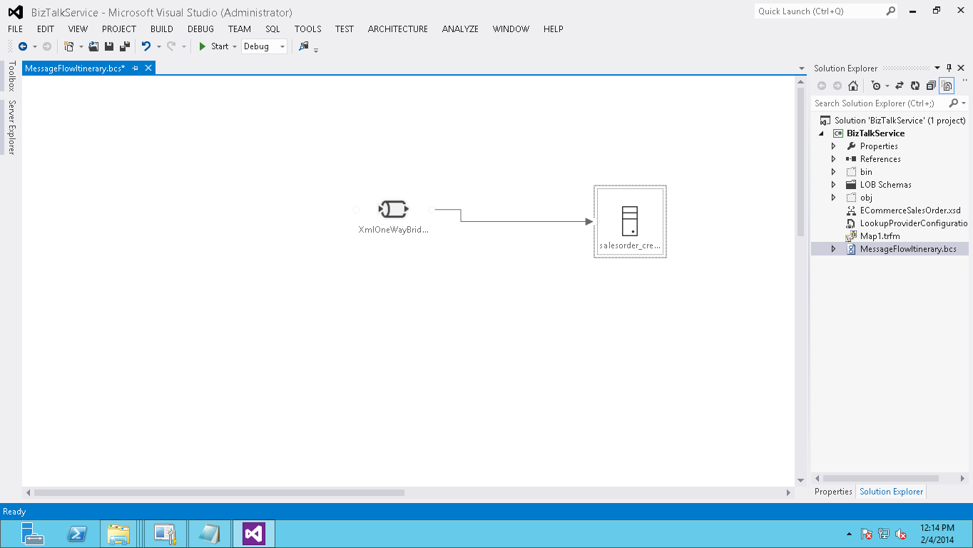Refresh the Solution Explorer
Image resolution: width=973 pixels, height=548 pixels.
point(915,86)
